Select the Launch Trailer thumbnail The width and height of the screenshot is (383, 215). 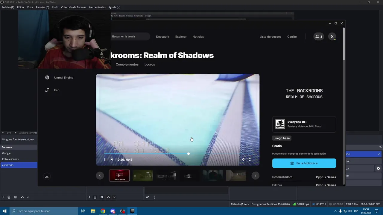[x=119, y=176]
